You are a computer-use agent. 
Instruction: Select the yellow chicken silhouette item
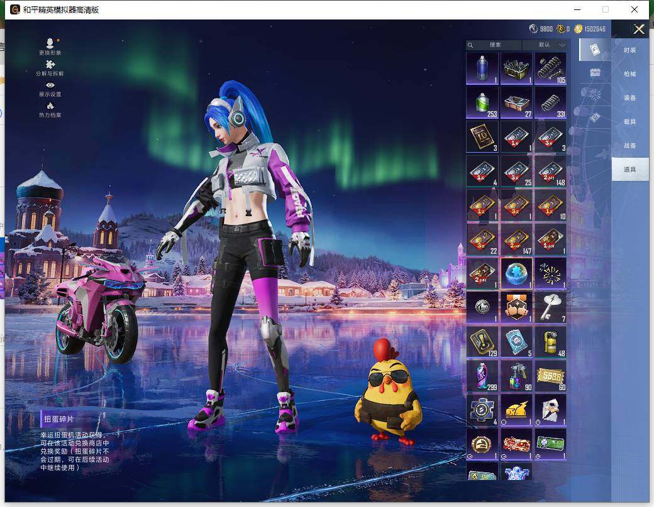516,410
